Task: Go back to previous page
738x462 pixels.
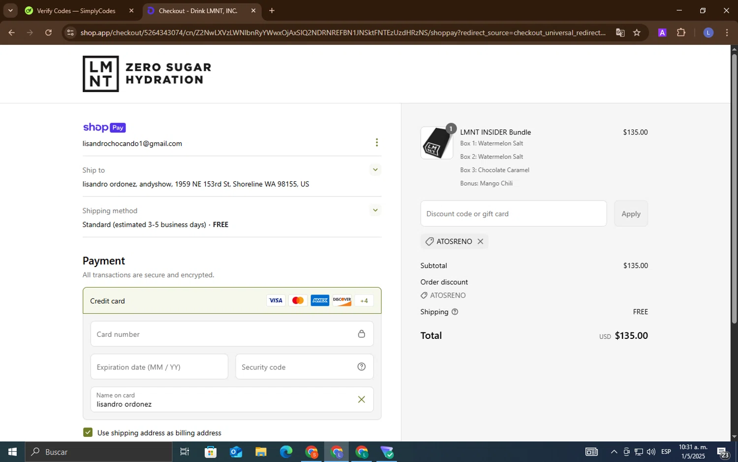Action: click(x=11, y=33)
